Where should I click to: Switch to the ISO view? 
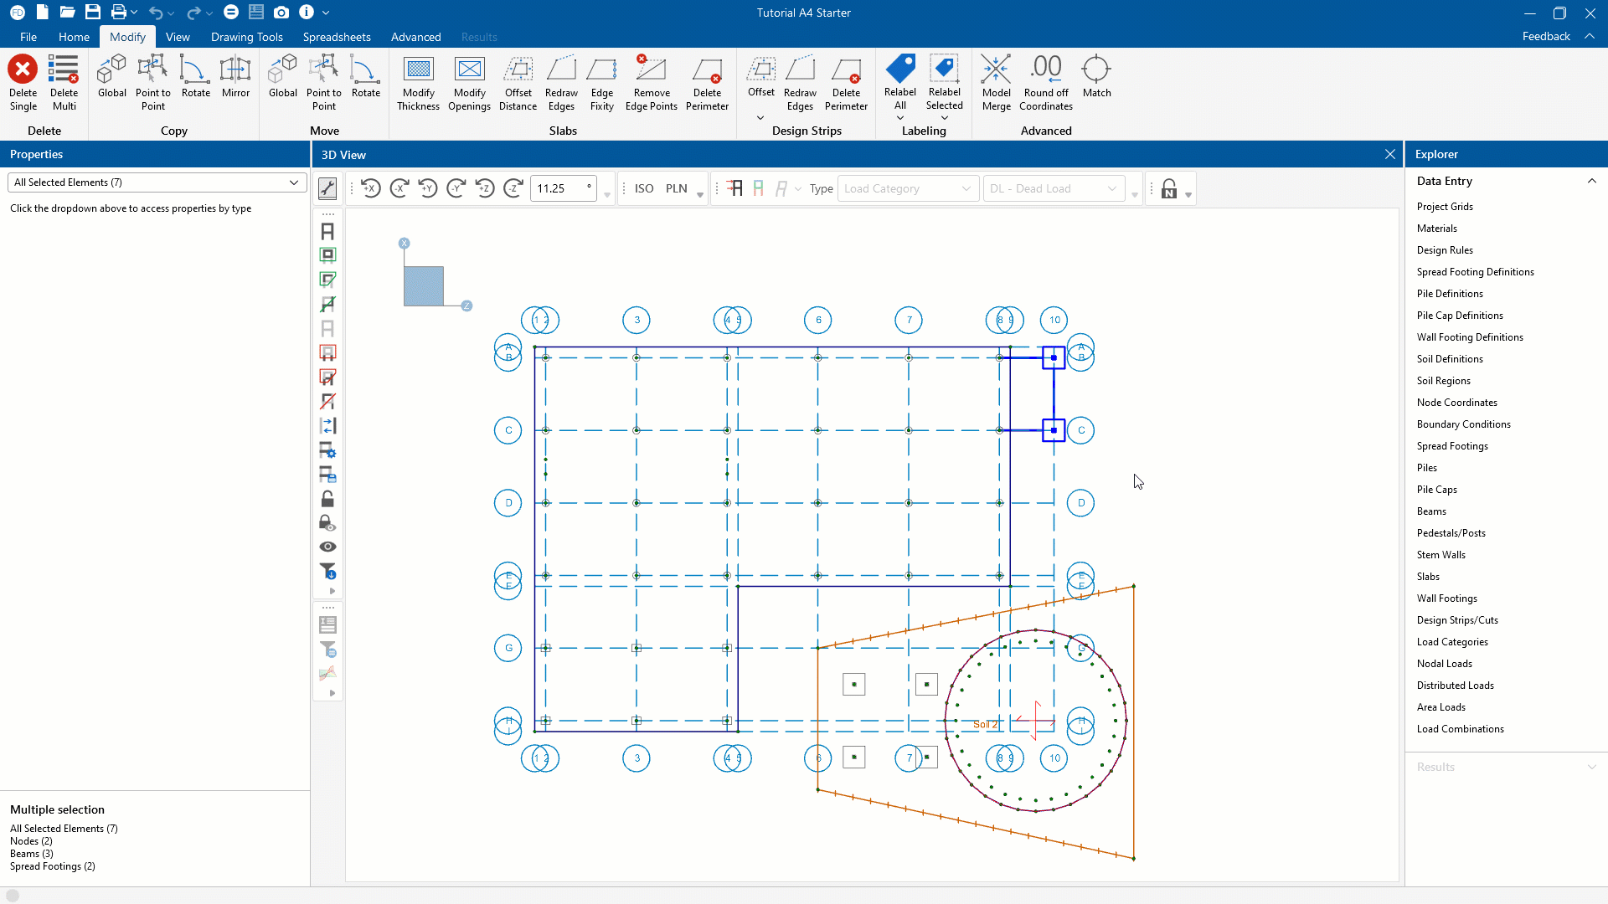click(643, 189)
